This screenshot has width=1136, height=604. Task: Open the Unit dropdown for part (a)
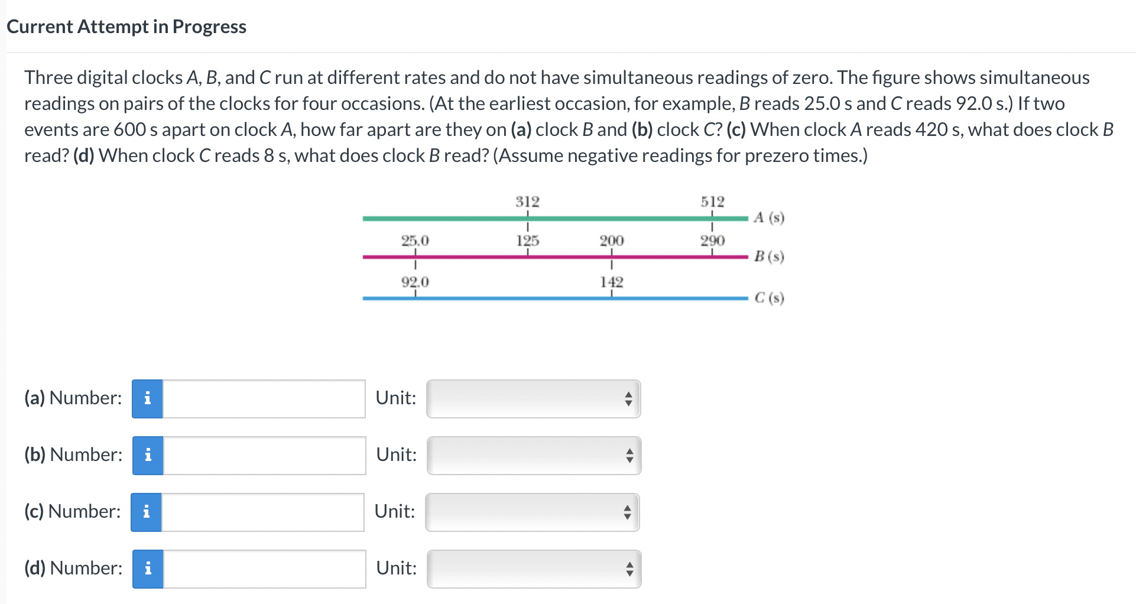pyautogui.click(x=532, y=399)
